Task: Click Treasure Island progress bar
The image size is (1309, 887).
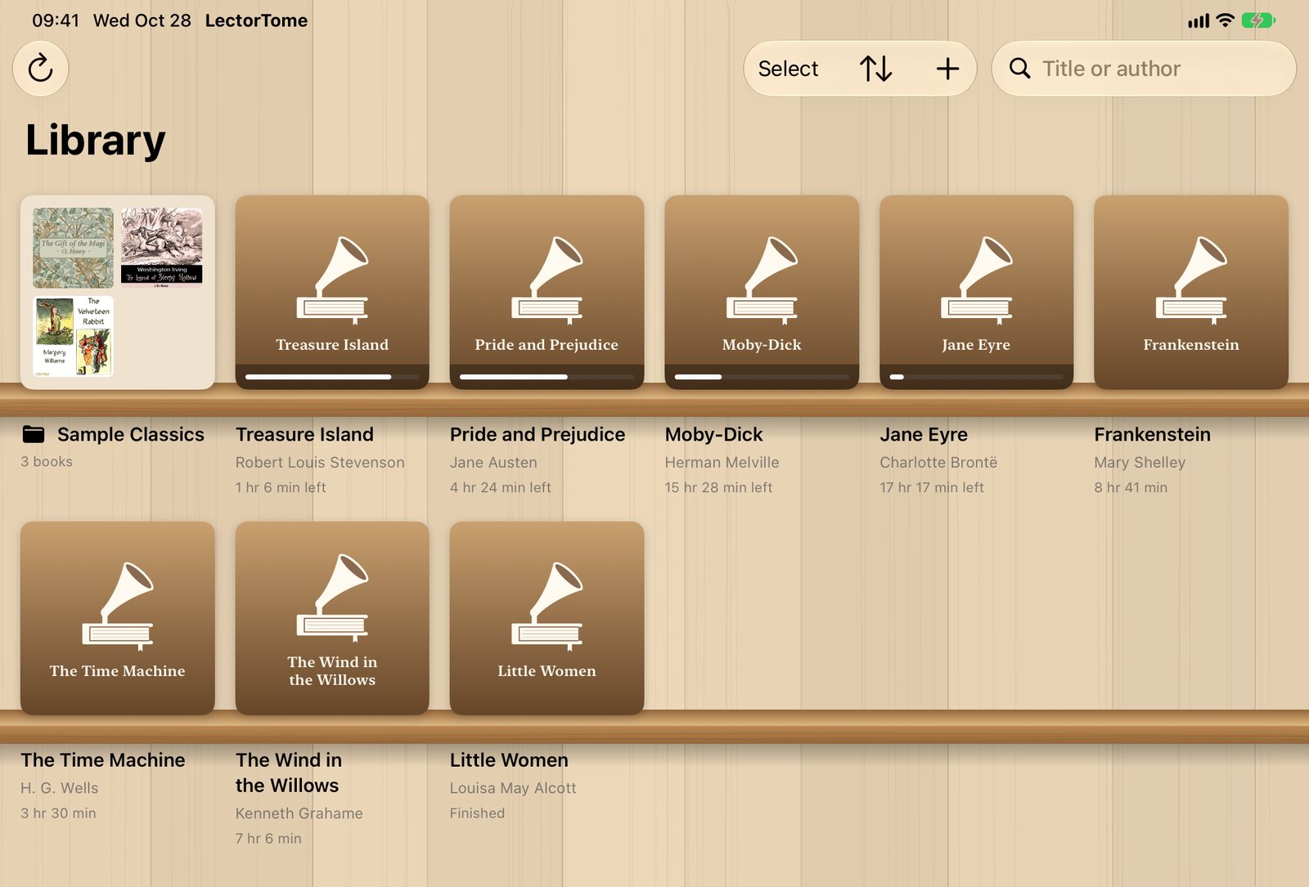Action: click(332, 377)
